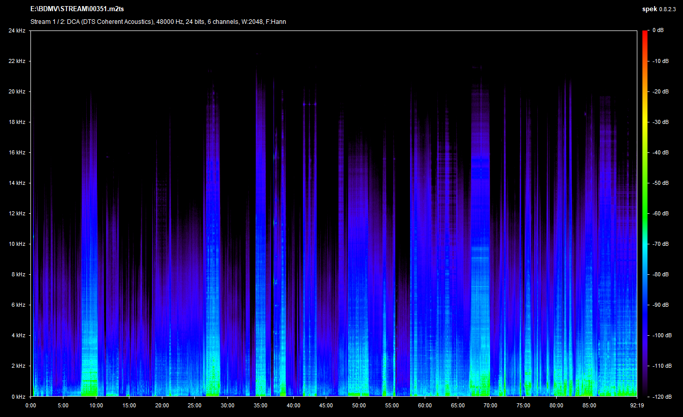
Task: Pick the 70:00 time axis marker
Action: [x=491, y=405]
